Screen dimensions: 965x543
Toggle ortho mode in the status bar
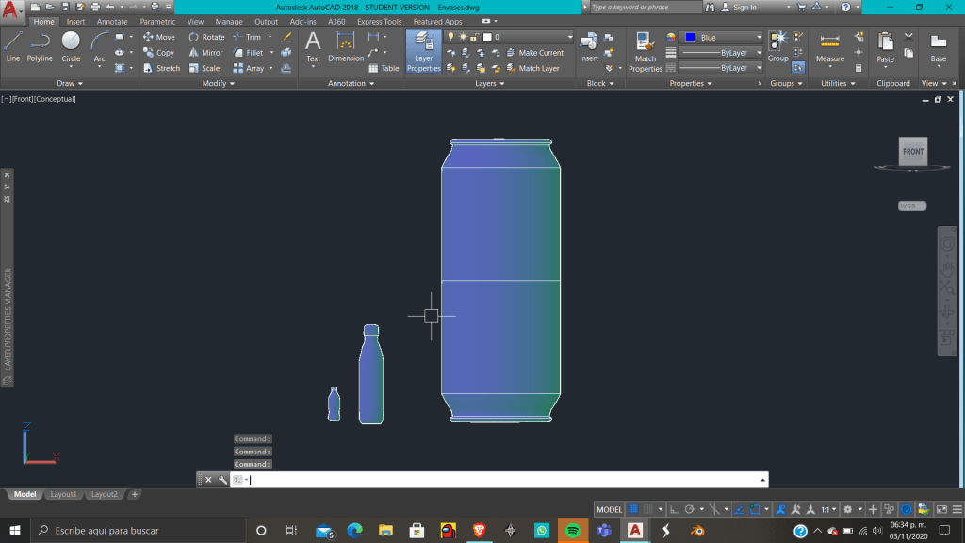(675, 509)
